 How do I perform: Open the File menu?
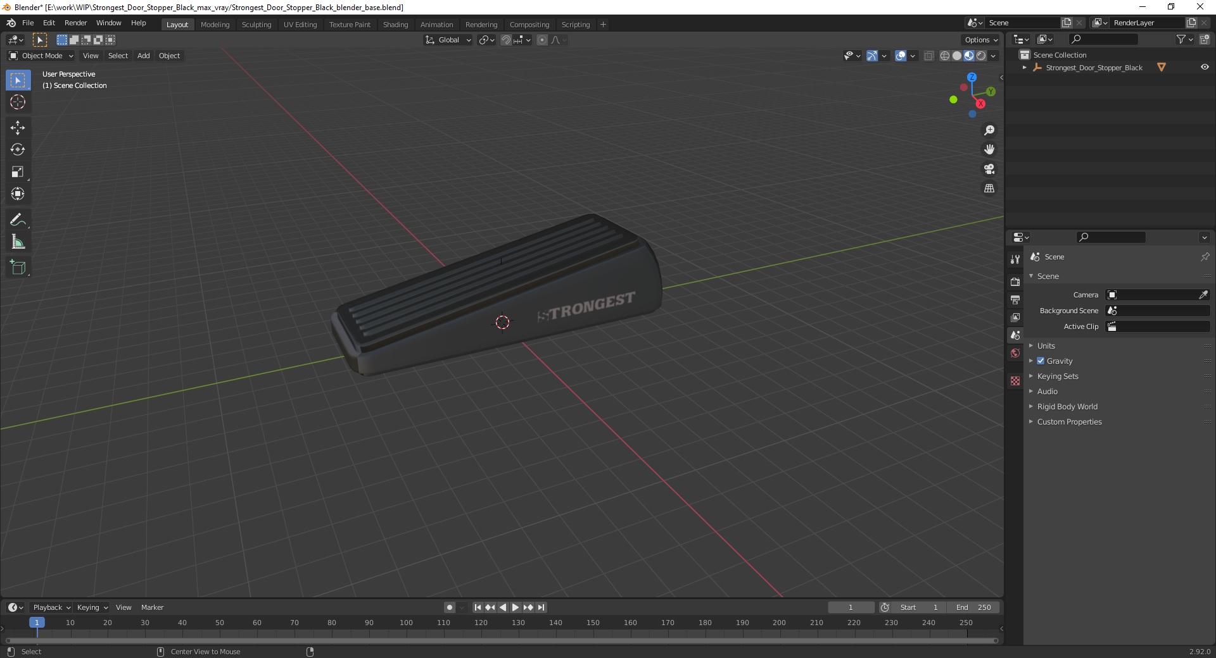(28, 23)
